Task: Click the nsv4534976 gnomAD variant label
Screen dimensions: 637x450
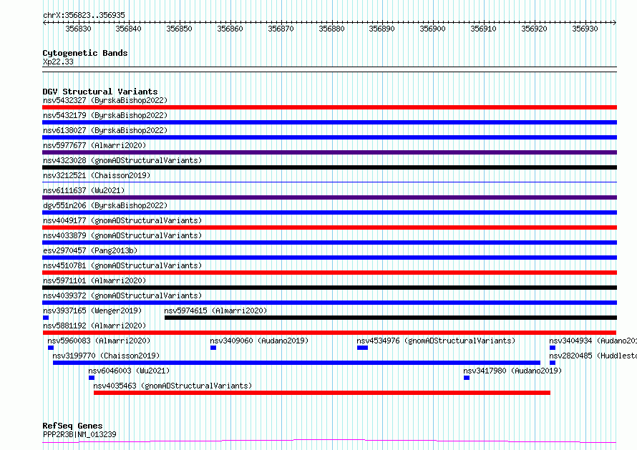Action: [x=436, y=341]
